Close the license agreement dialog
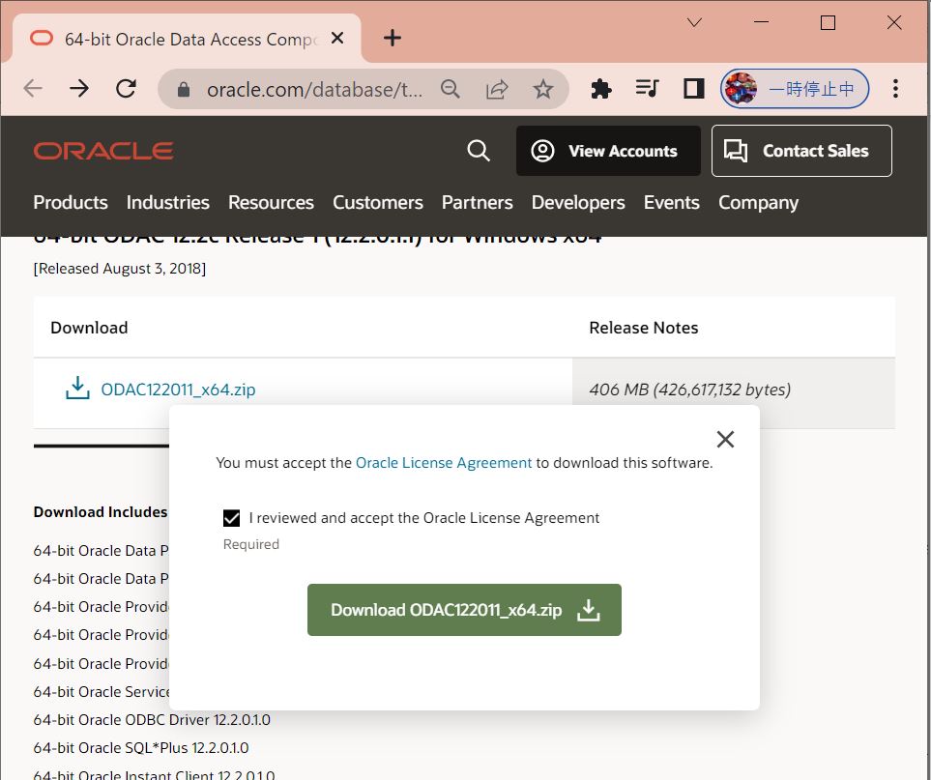The image size is (931, 780). tap(725, 440)
